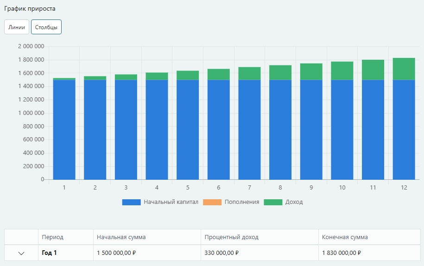Toggle Доход legend green swatch
Screen dimensions: 424x266
273,202
